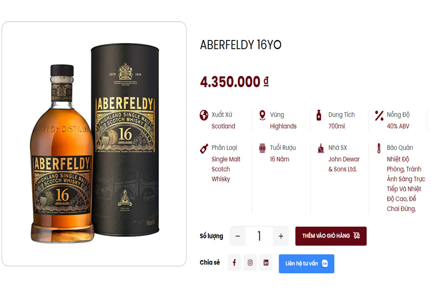Increase quantity with the plus stepper

click(x=280, y=236)
